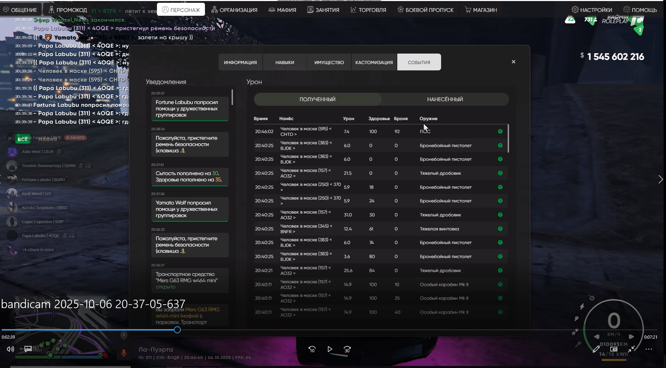The height and width of the screenshot is (368, 666).
Task: Click the pencil edit icon
Action: click(x=596, y=349)
